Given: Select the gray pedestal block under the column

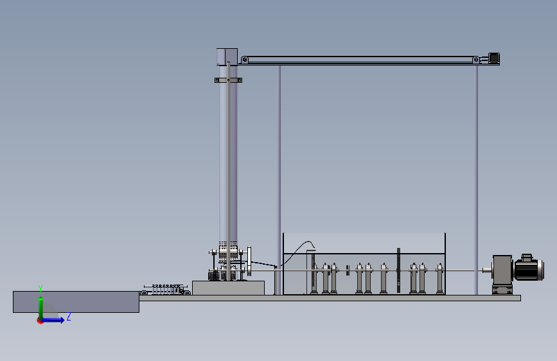Looking at the screenshot, I should pyautogui.click(x=228, y=288).
